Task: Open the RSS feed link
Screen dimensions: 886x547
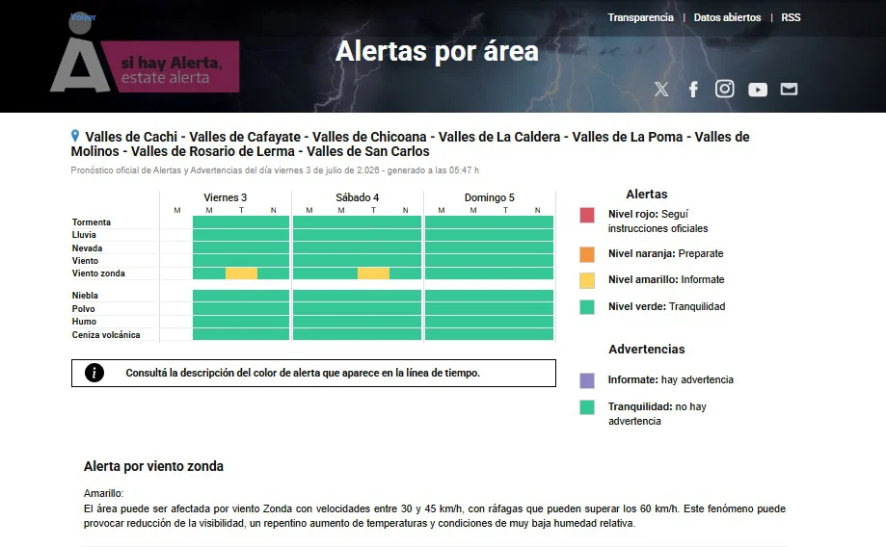Action: pos(791,17)
